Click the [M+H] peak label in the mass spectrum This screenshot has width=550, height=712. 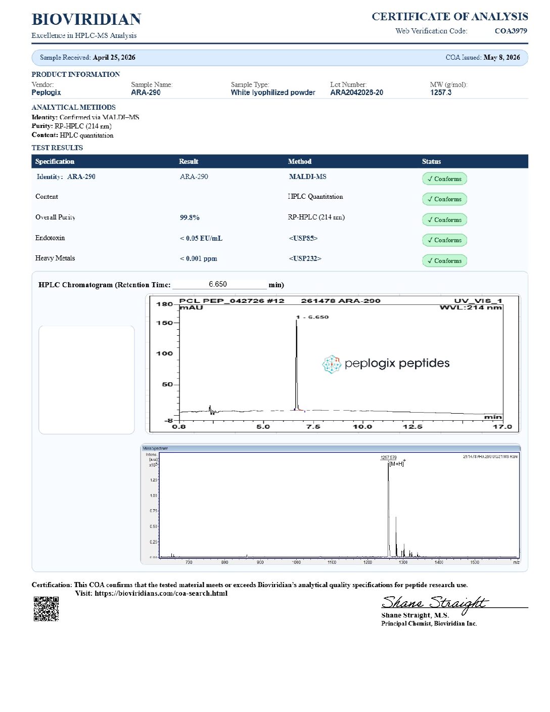(x=397, y=463)
